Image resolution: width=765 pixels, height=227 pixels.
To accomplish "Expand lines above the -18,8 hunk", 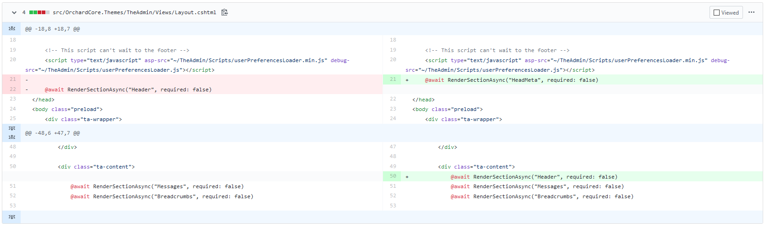I will tap(12, 29).
